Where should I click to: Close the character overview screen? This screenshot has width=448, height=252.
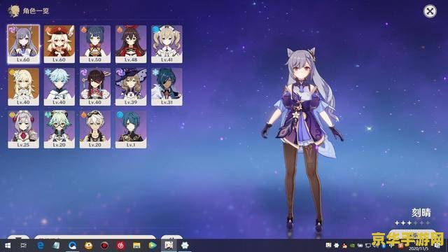(430, 11)
